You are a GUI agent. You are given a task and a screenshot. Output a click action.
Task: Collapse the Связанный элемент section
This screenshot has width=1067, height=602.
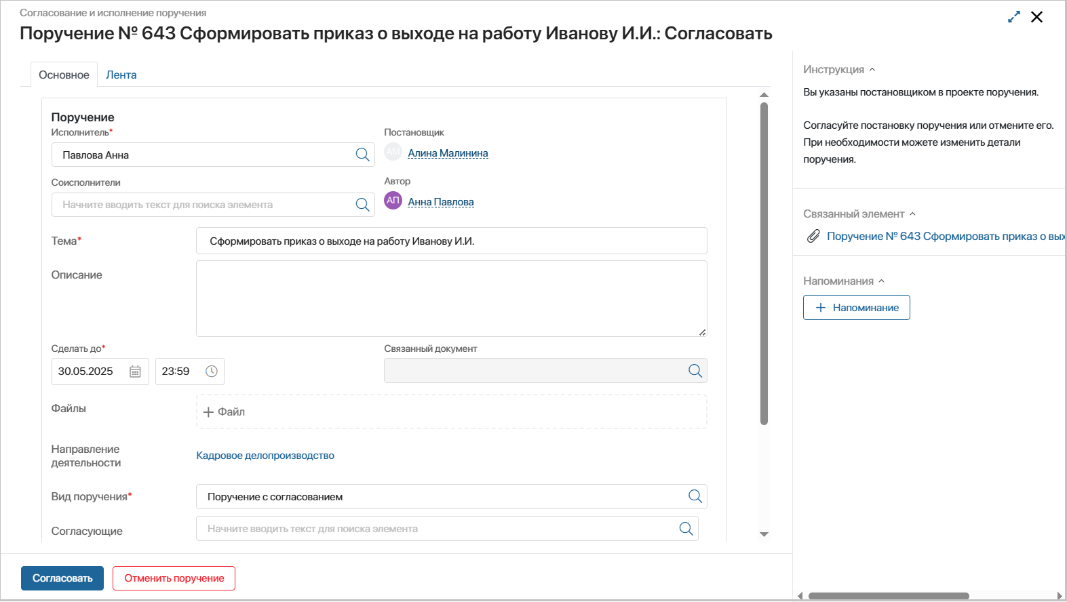click(x=912, y=214)
